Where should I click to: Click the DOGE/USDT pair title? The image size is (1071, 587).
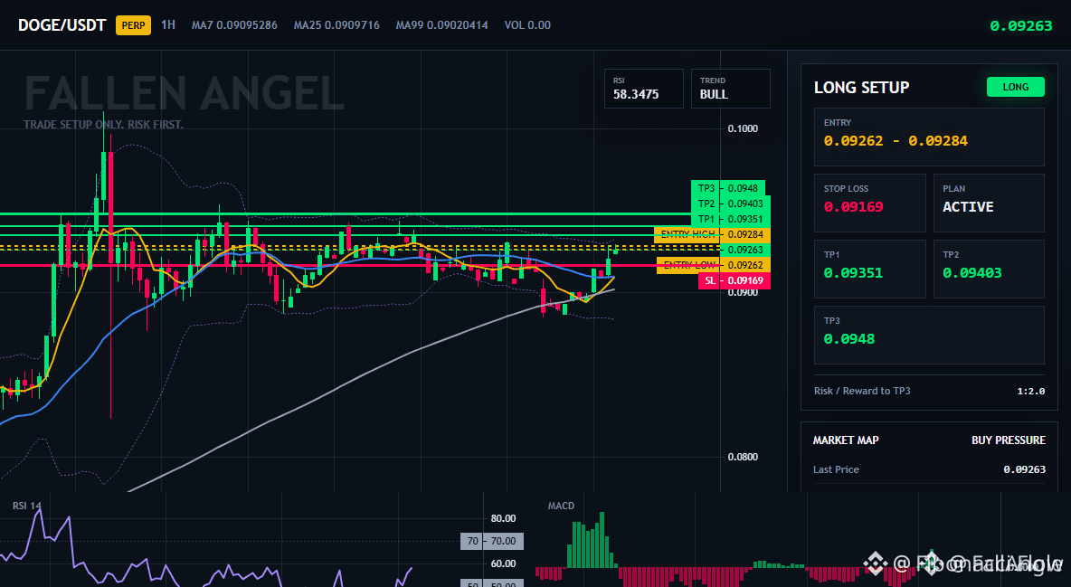coord(62,25)
